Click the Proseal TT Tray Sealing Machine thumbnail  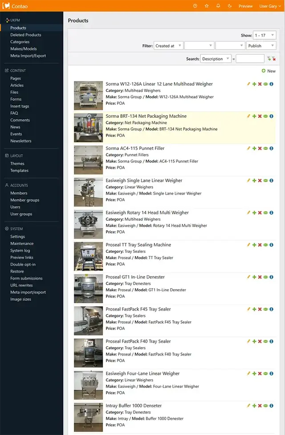pos(88,257)
